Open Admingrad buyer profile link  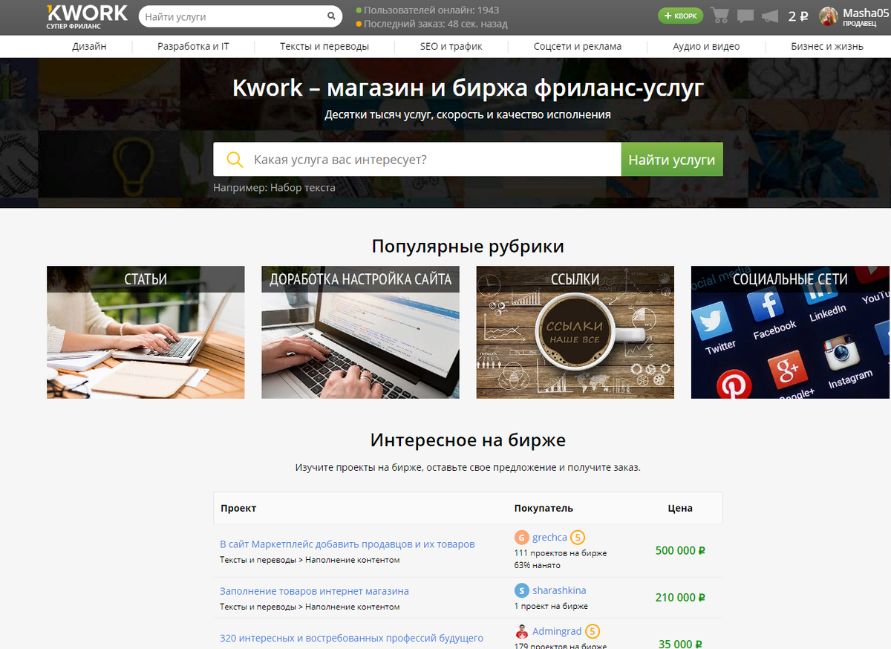coord(557,632)
